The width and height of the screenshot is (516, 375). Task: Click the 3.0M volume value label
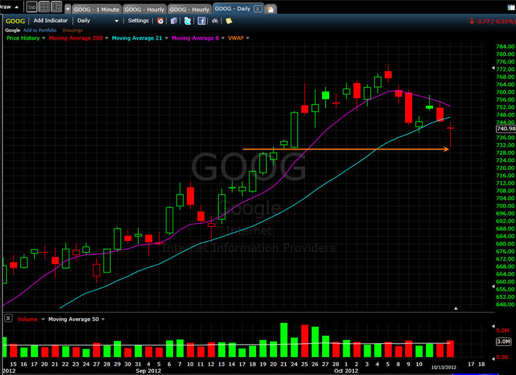[x=504, y=341]
